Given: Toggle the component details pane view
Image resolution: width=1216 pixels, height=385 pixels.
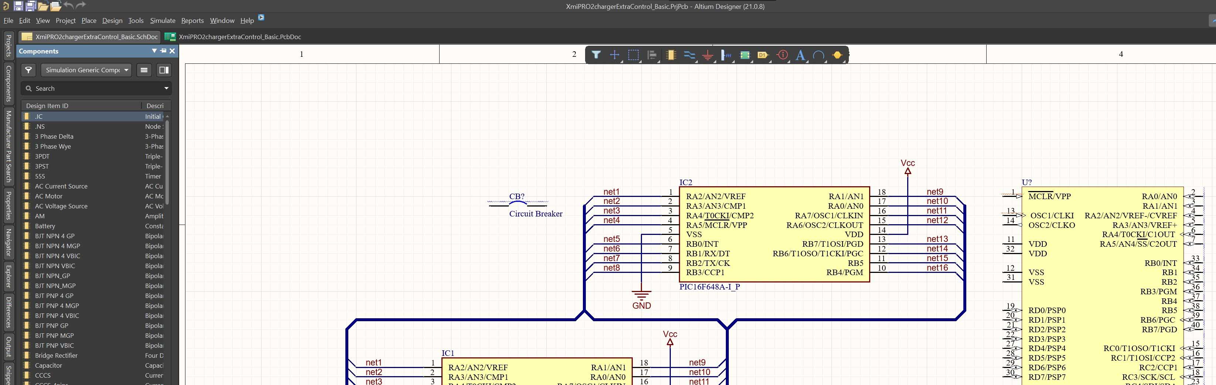Looking at the screenshot, I should tap(164, 70).
